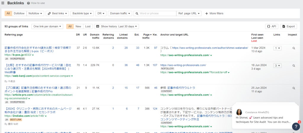Click the API braces button
The height and width of the screenshot is (133, 303).
coord(271,26)
